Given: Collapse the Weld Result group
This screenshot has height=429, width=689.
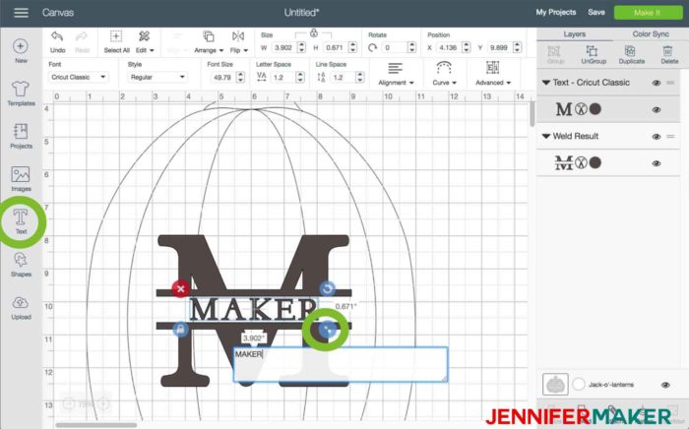Looking at the screenshot, I should pyautogui.click(x=546, y=136).
